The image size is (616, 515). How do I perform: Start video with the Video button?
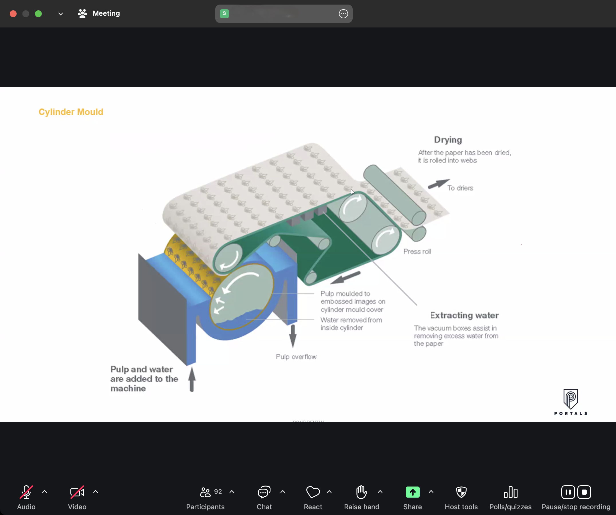(77, 492)
